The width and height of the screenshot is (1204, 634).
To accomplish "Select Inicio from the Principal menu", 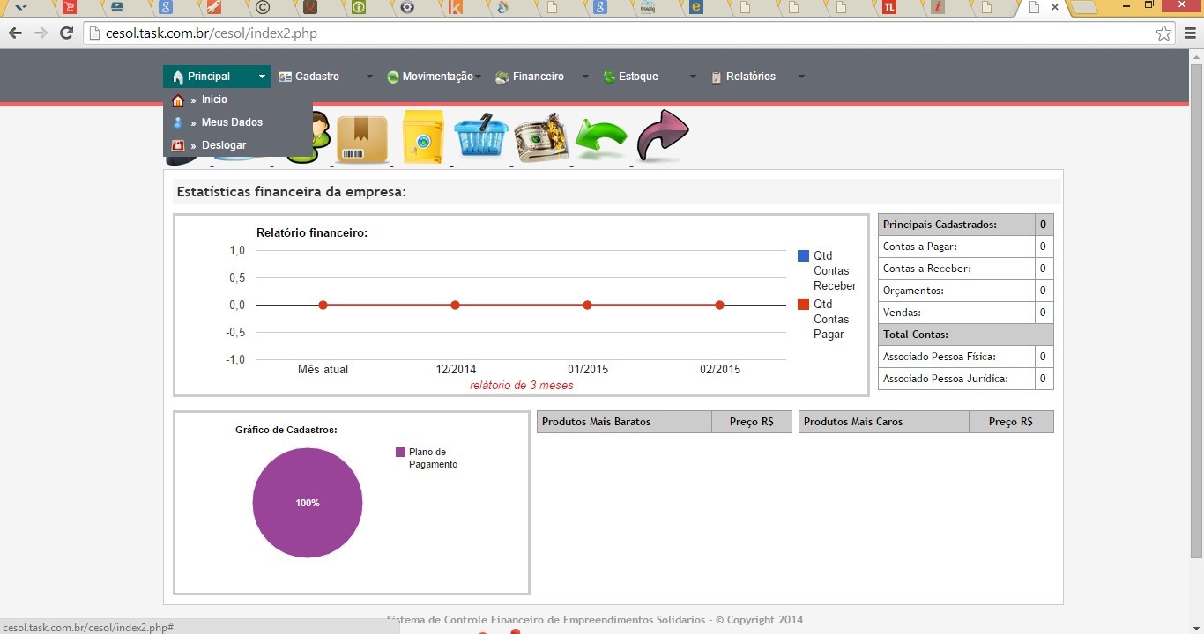I will coord(214,100).
